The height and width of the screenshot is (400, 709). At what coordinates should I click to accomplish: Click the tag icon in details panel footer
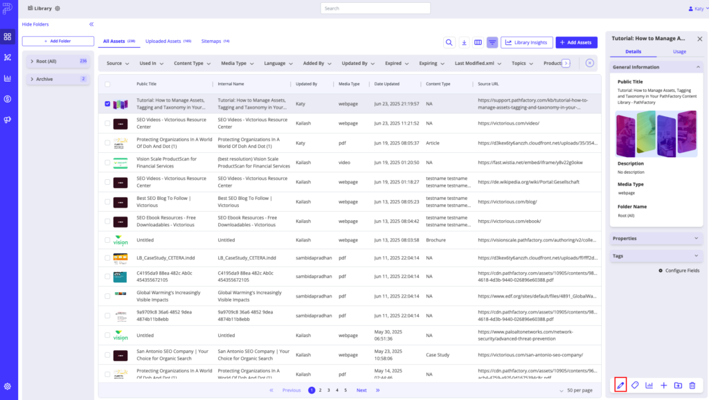pyautogui.click(x=635, y=385)
